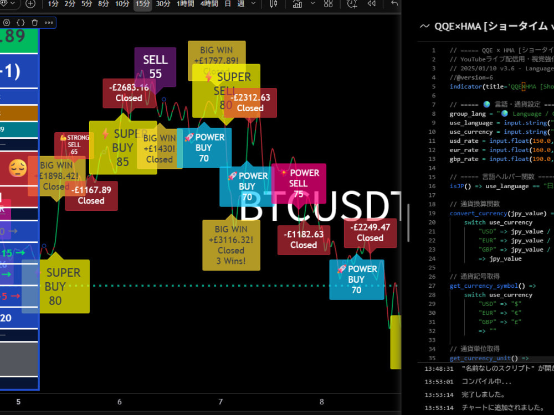The image size is (554, 415).
Task: Start bar replay with the rewind icon
Action: pos(371,4)
